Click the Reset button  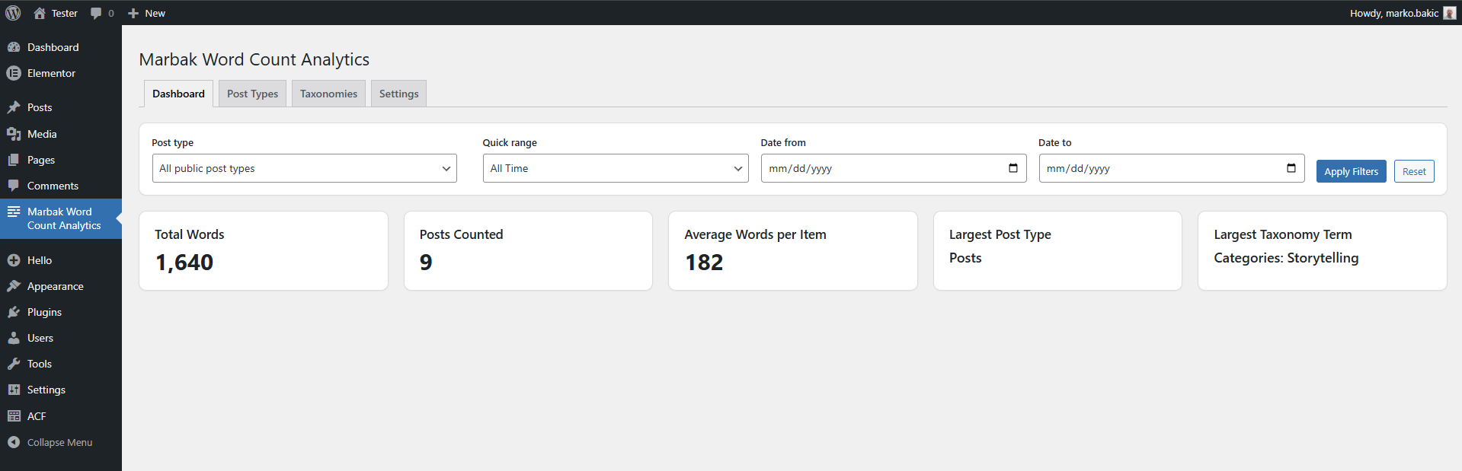click(1413, 171)
